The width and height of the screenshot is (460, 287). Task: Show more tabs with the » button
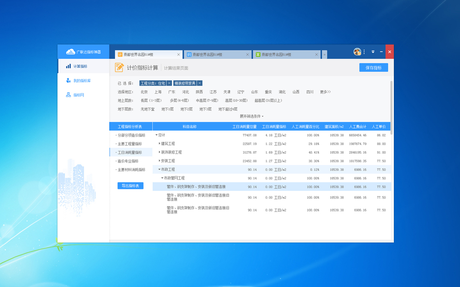click(x=324, y=55)
